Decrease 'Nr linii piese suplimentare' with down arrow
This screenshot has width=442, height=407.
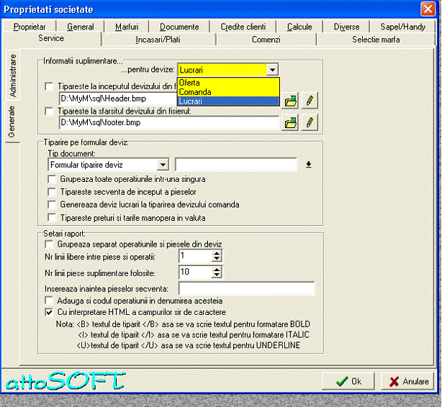217,276
